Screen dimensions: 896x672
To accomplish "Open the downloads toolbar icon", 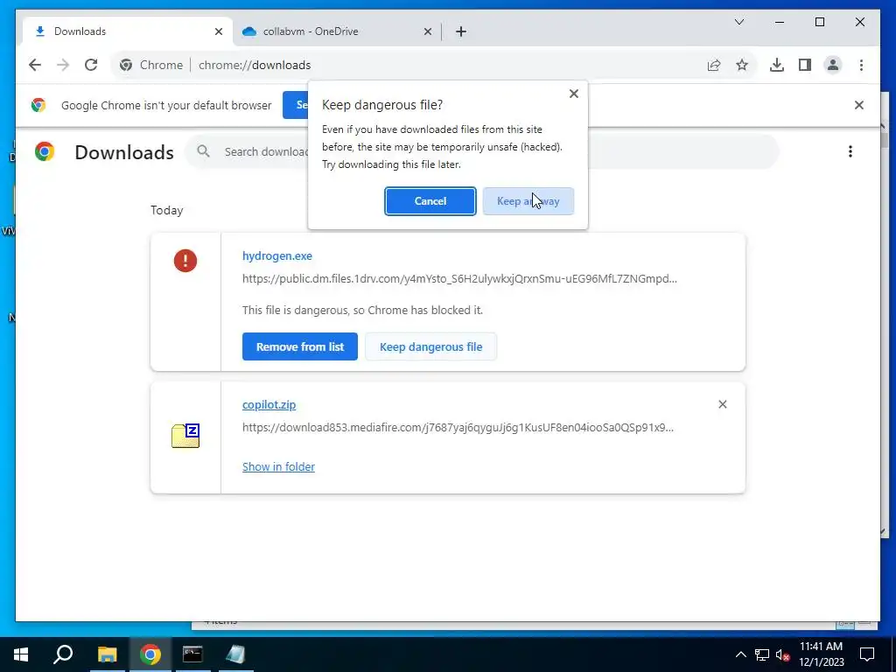I will tap(777, 65).
